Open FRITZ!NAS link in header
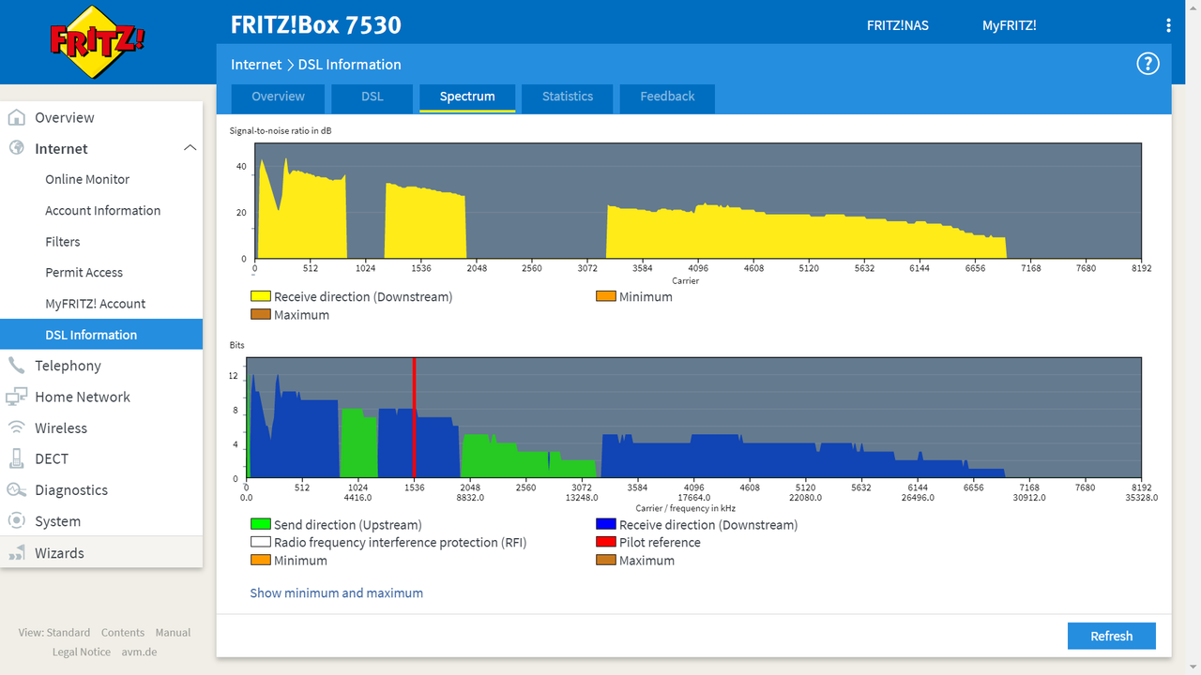The image size is (1201, 675). pyautogui.click(x=898, y=25)
